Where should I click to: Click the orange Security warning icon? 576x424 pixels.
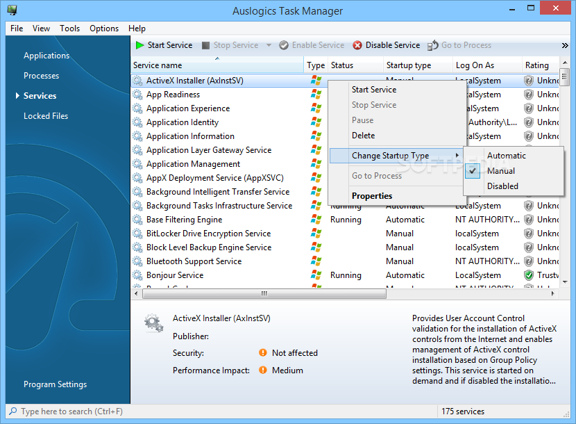[262, 352]
